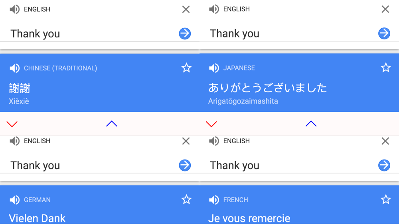Image resolution: width=399 pixels, height=224 pixels.
Task: Select the CHINESE (TRADITIONAL) language label
Action: (x=61, y=68)
